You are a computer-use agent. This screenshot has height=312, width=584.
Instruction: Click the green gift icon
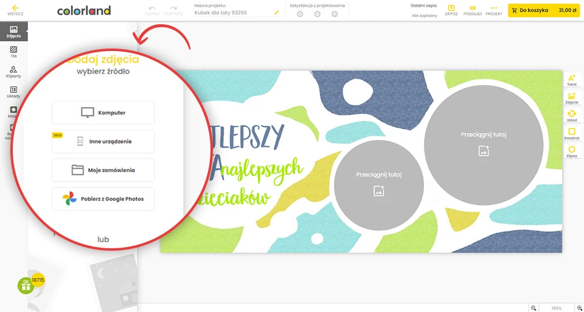[26, 286]
